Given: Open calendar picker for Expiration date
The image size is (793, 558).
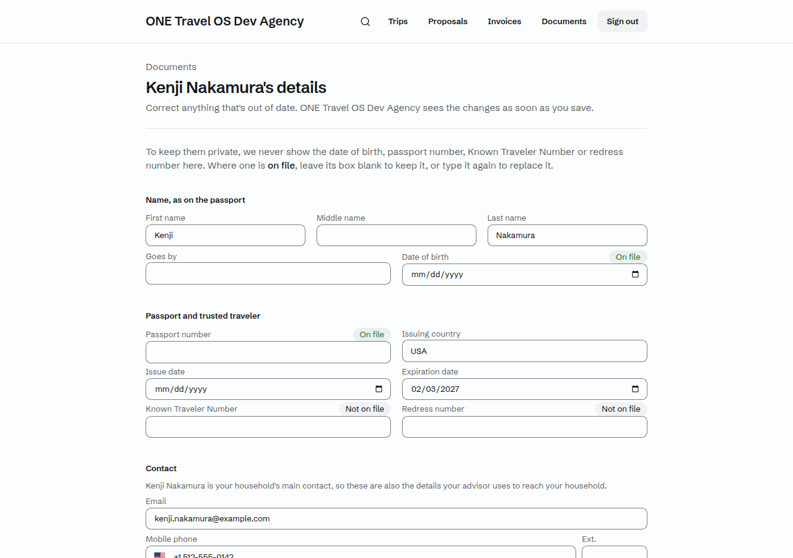Looking at the screenshot, I should (635, 389).
